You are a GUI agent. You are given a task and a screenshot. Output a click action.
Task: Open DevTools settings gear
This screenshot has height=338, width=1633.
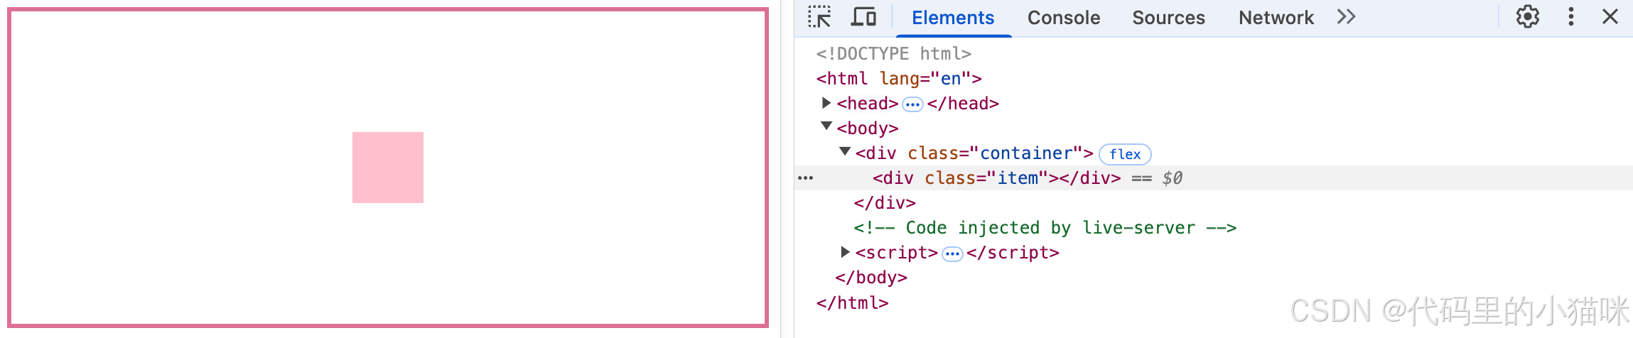[x=1527, y=17]
